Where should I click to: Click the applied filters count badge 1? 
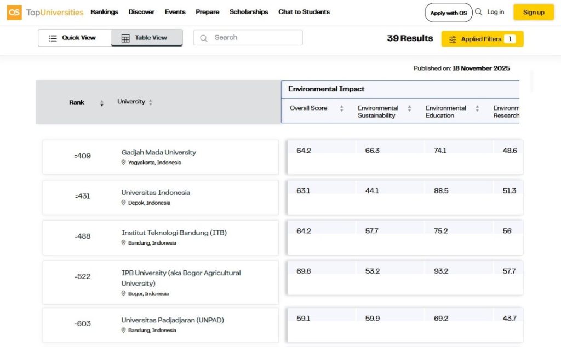(510, 39)
